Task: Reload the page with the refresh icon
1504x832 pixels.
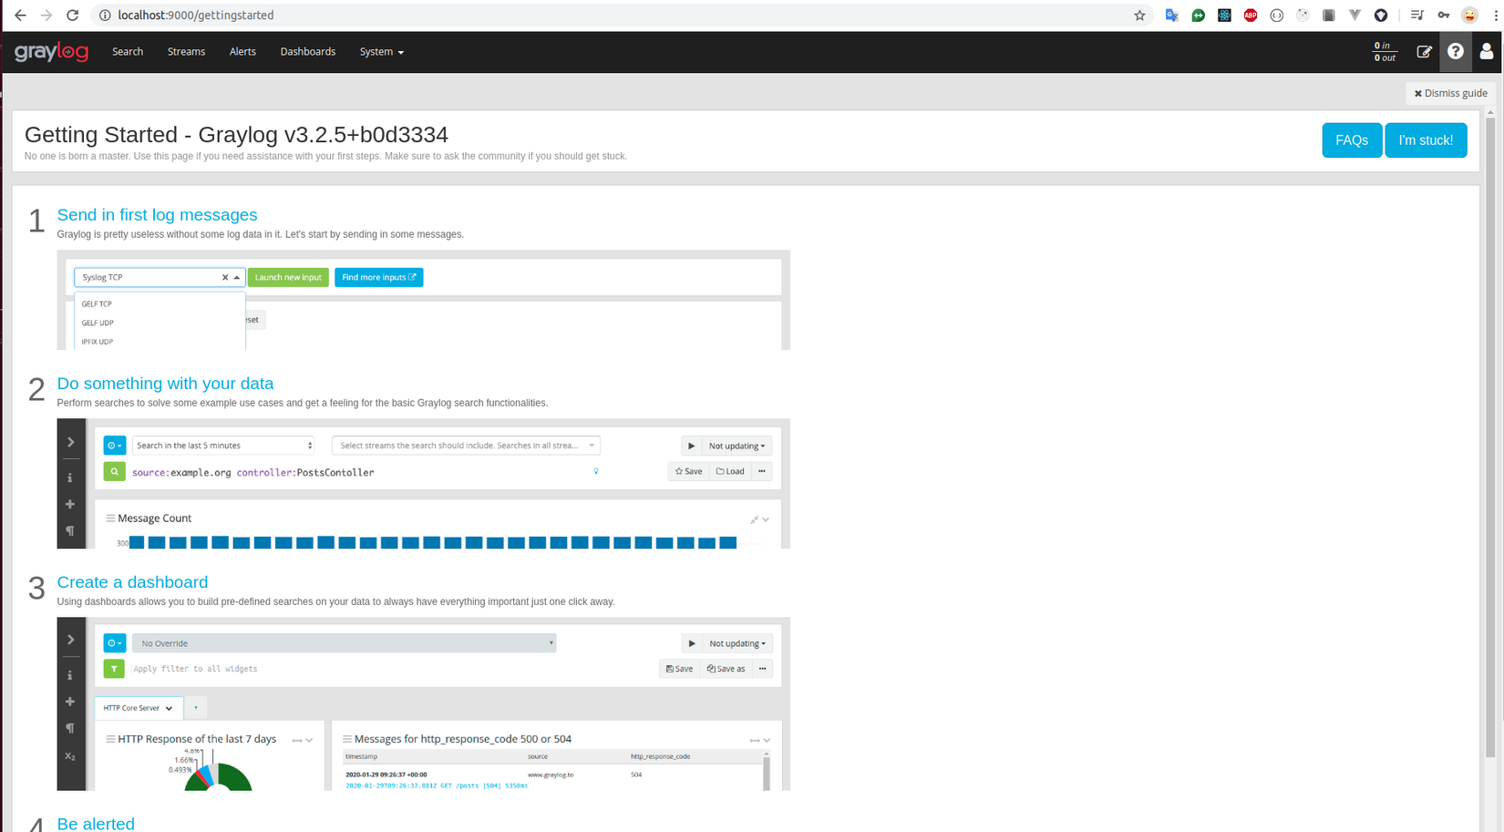Action: [73, 15]
